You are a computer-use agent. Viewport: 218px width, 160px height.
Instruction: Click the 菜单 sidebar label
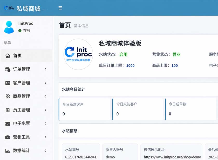(x=7, y=42)
